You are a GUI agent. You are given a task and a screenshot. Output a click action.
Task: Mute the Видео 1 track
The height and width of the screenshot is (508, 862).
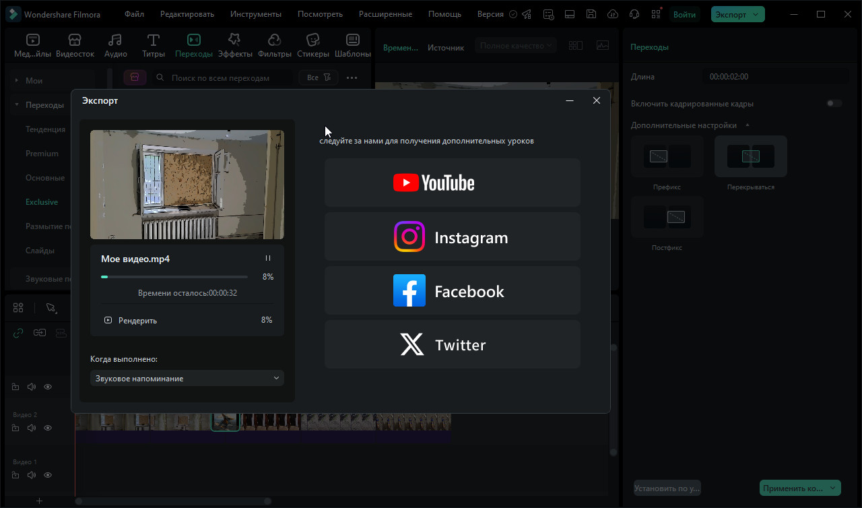31,475
